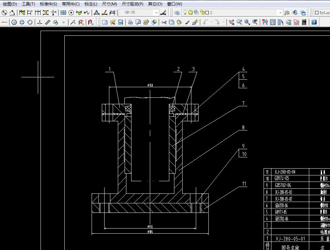
Task: Click the geometric tolerance frame icon
Action: coord(63,13)
